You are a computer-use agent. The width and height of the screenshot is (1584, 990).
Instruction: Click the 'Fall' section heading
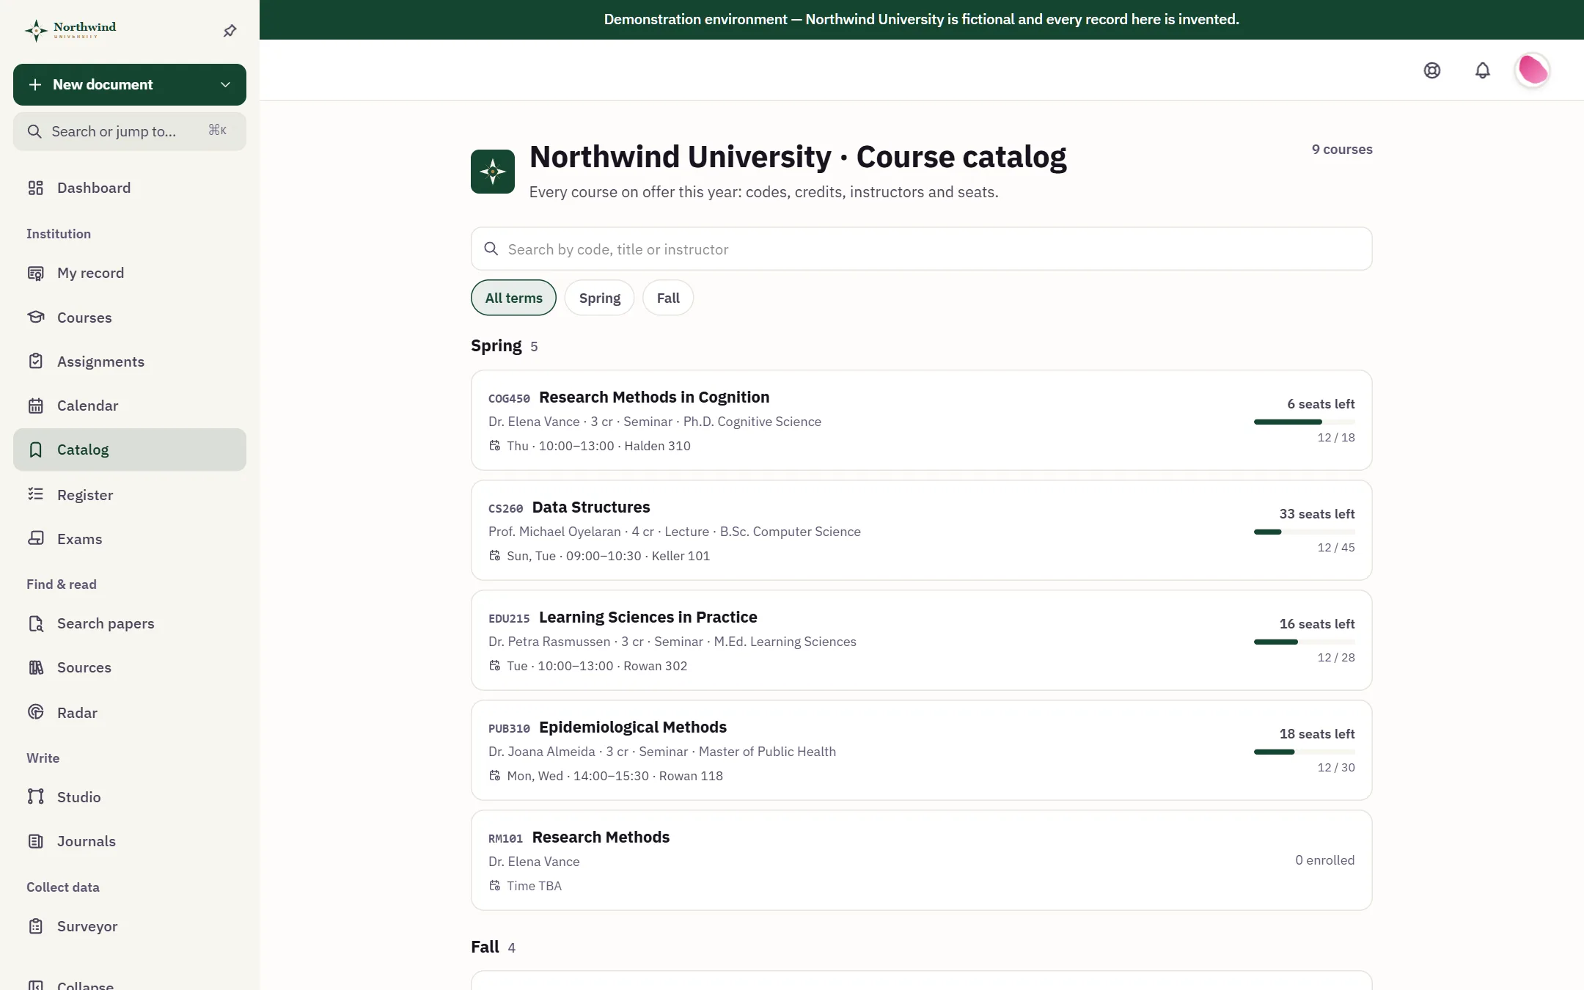pos(485,947)
